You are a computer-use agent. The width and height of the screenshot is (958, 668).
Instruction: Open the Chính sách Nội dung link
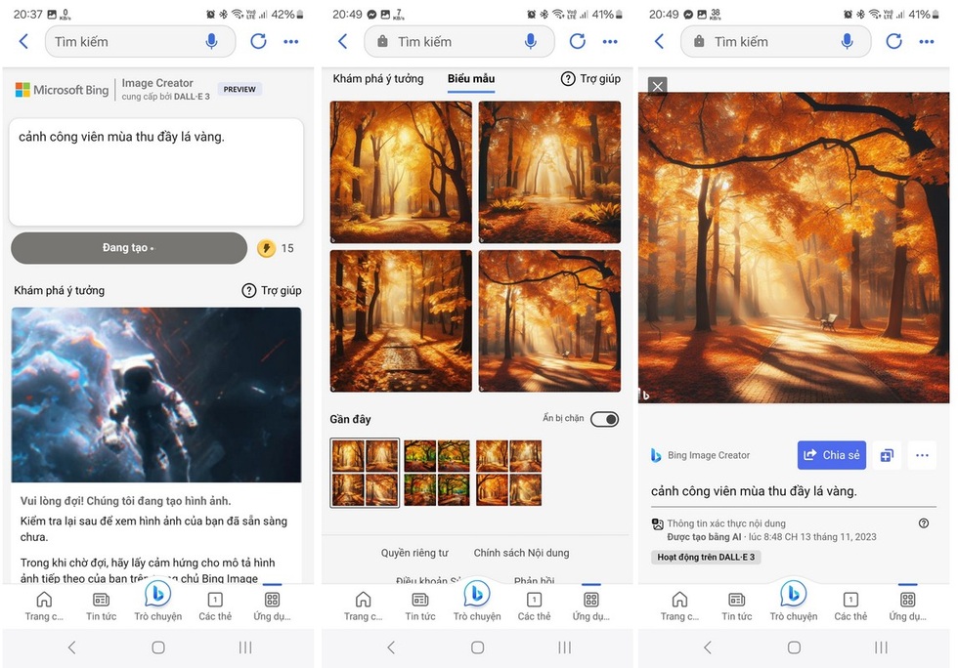[x=521, y=553]
